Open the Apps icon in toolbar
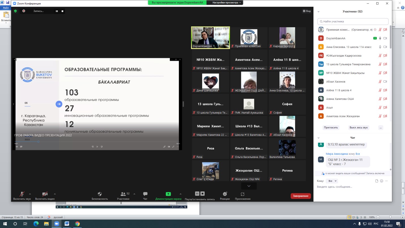 [243, 194]
